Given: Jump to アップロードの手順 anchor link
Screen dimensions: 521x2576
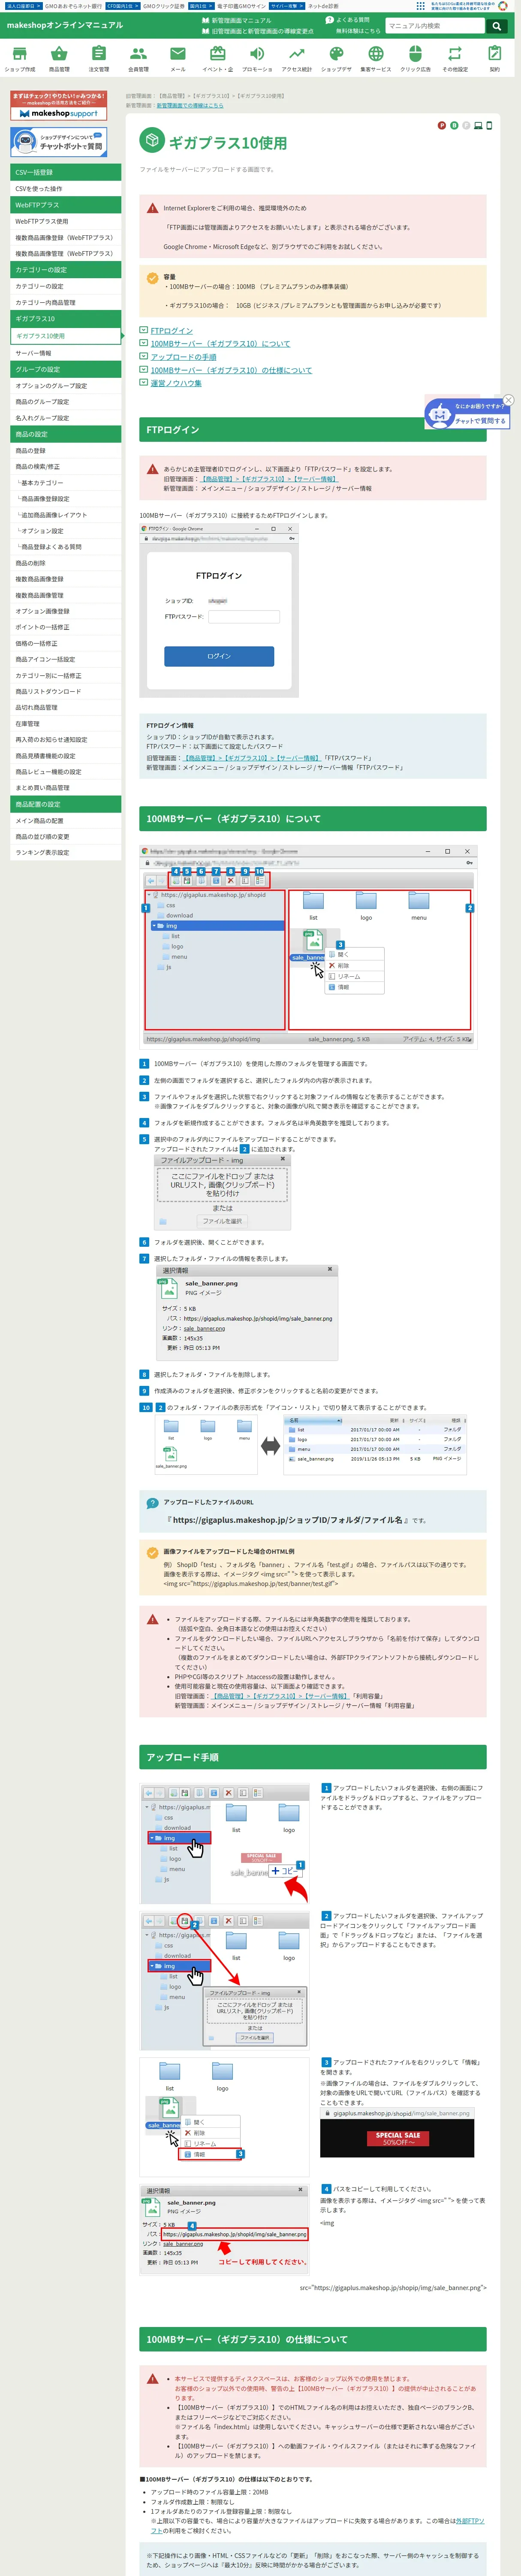Looking at the screenshot, I should [x=184, y=357].
